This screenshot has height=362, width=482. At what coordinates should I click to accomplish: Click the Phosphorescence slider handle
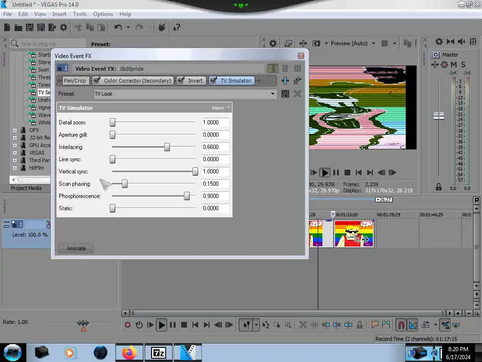(x=186, y=196)
